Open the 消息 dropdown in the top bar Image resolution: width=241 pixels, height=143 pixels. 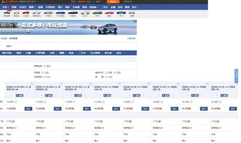[x=99, y=1]
